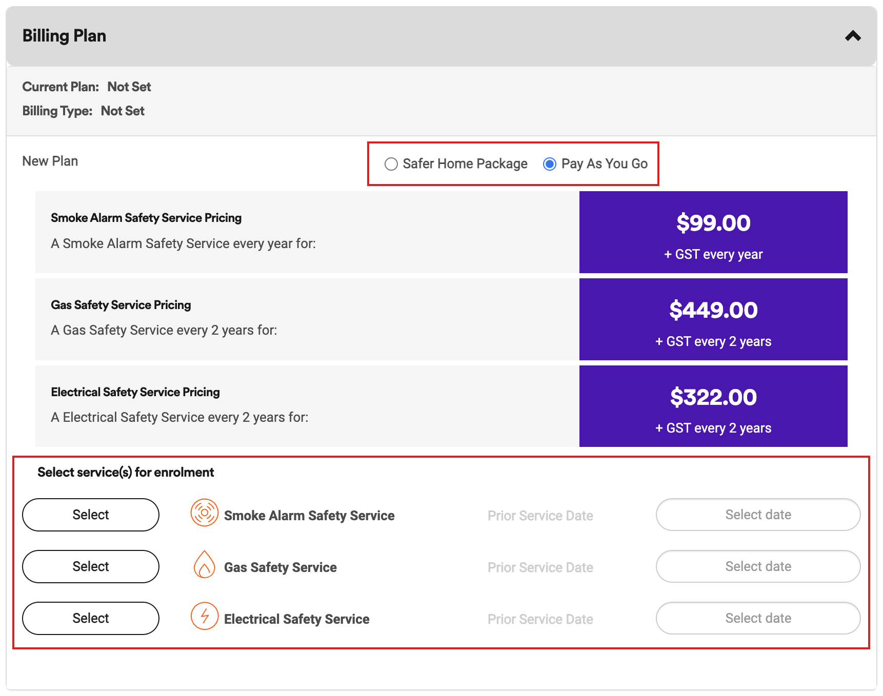Click the Smoke Alarm Safety Service icon

204,513
